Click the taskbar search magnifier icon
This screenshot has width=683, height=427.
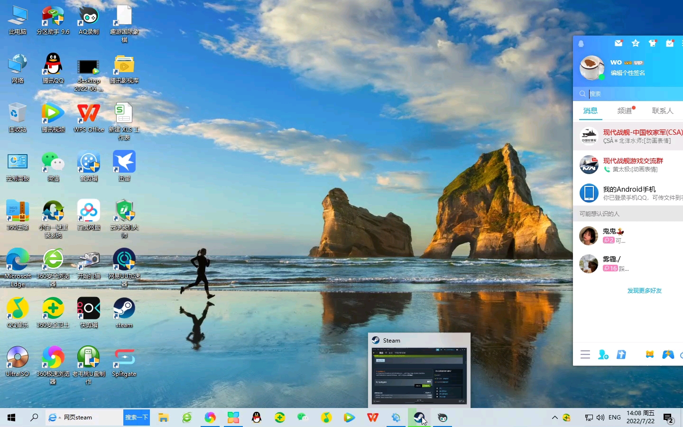click(34, 418)
